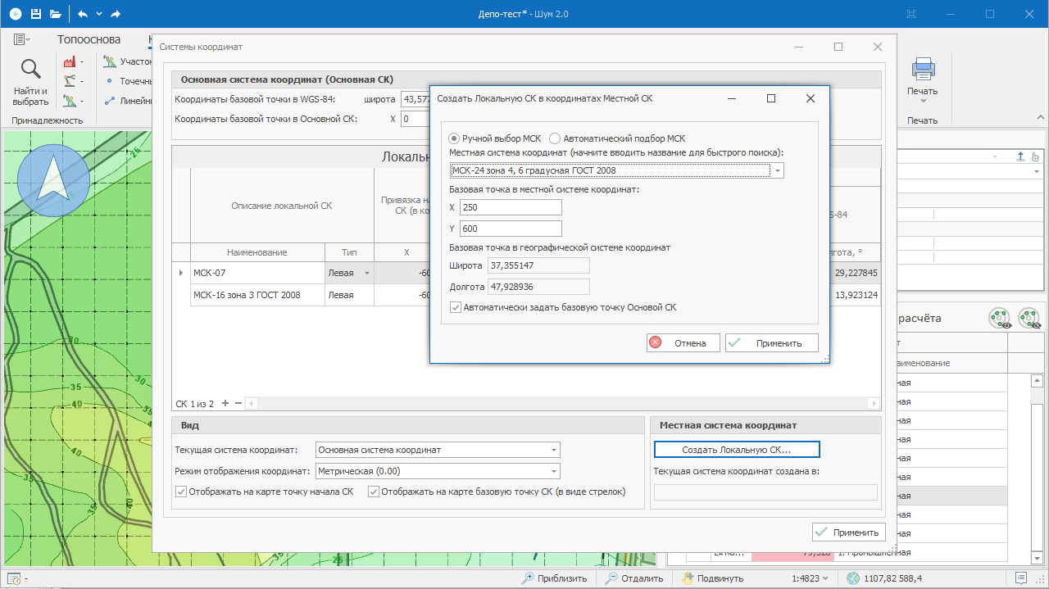The width and height of the screenshot is (1049, 589).
Task: Click the Линейный line source icon
Action: (x=109, y=101)
